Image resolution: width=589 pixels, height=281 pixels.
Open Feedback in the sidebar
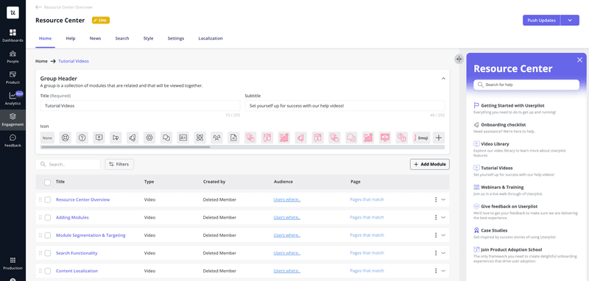click(x=13, y=140)
